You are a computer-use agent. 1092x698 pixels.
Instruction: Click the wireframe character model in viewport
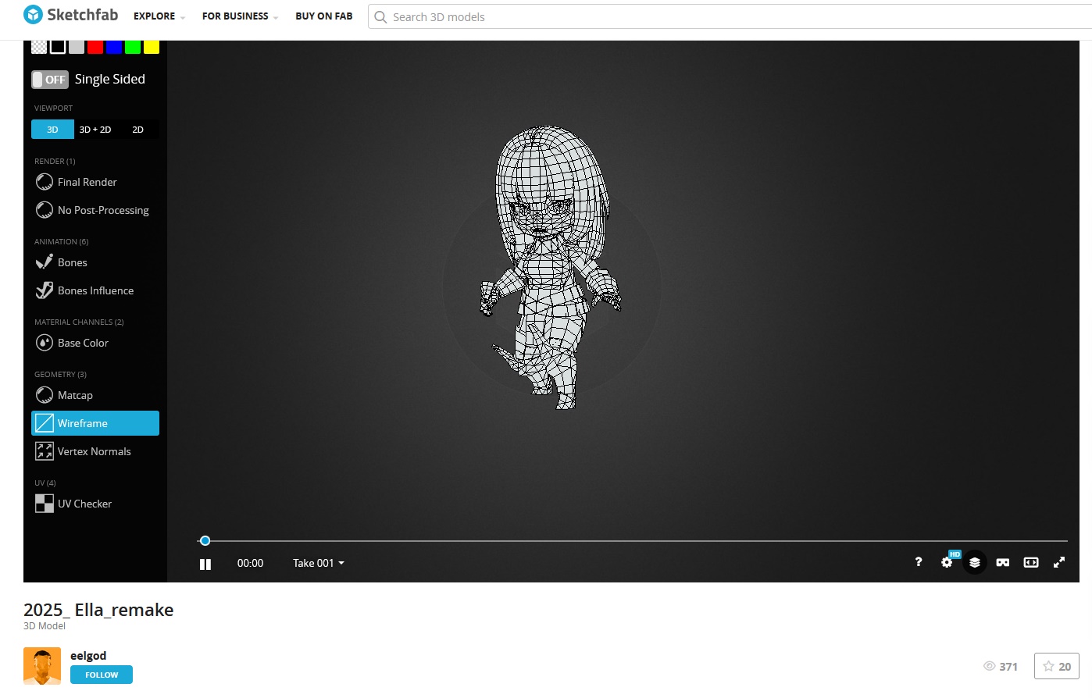click(551, 267)
